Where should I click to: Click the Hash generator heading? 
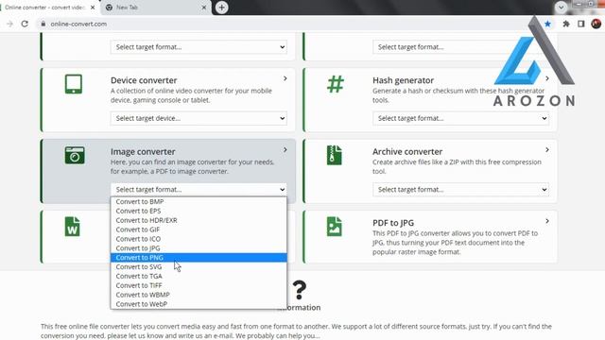point(404,80)
